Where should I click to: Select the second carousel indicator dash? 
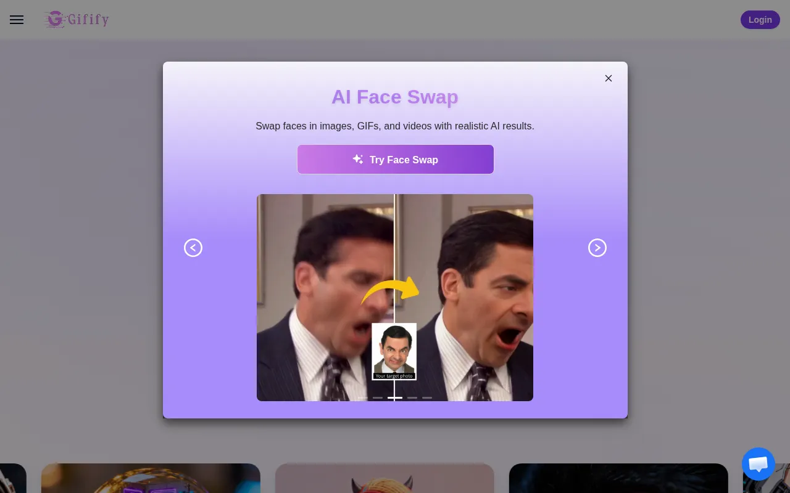point(378,398)
